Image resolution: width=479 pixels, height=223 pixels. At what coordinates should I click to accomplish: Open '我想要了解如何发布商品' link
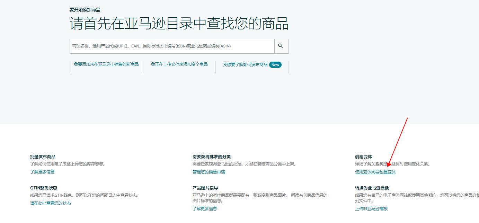point(245,65)
